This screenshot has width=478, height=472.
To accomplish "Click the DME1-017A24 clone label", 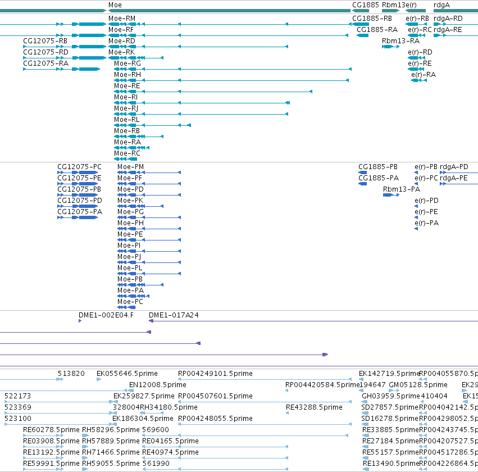I will [174, 315].
